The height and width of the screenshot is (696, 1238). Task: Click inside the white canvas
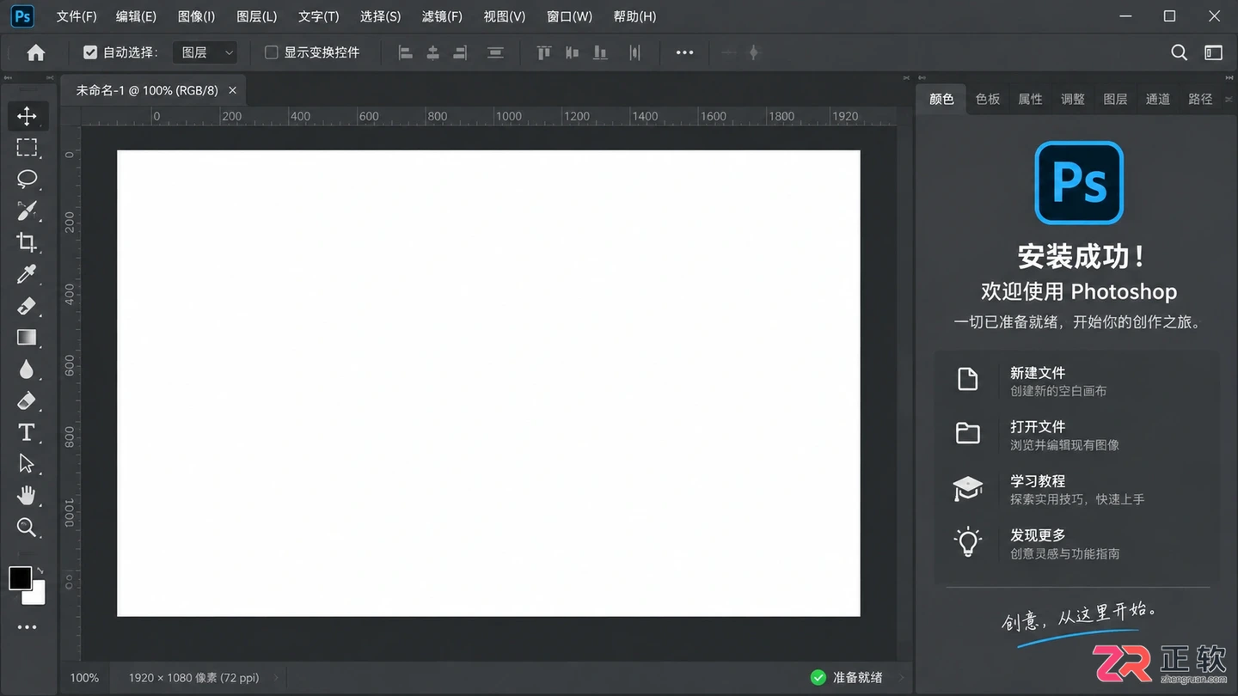488,383
